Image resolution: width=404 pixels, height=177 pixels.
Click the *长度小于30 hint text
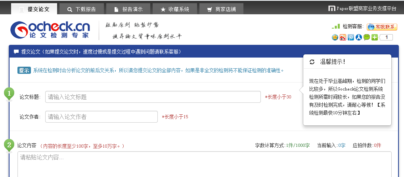278,97
